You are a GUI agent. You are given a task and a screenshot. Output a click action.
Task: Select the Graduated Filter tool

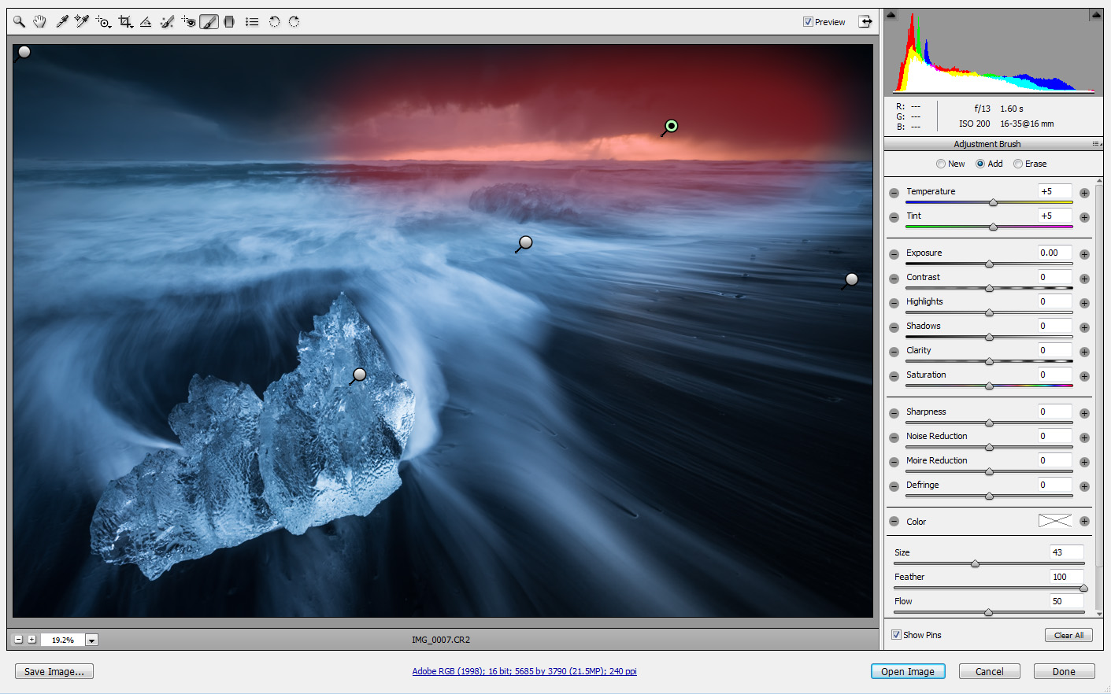click(x=229, y=21)
